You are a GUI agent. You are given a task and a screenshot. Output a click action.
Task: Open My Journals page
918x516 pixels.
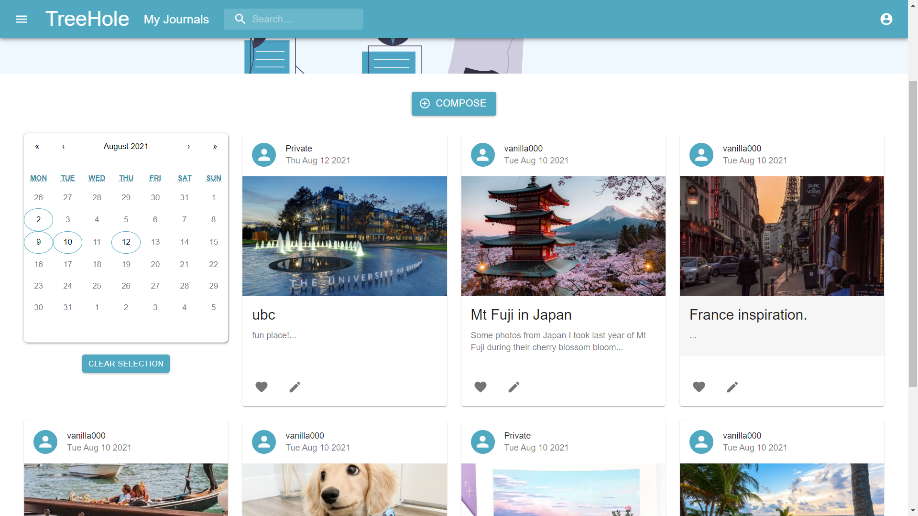pyautogui.click(x=176, y=20)
